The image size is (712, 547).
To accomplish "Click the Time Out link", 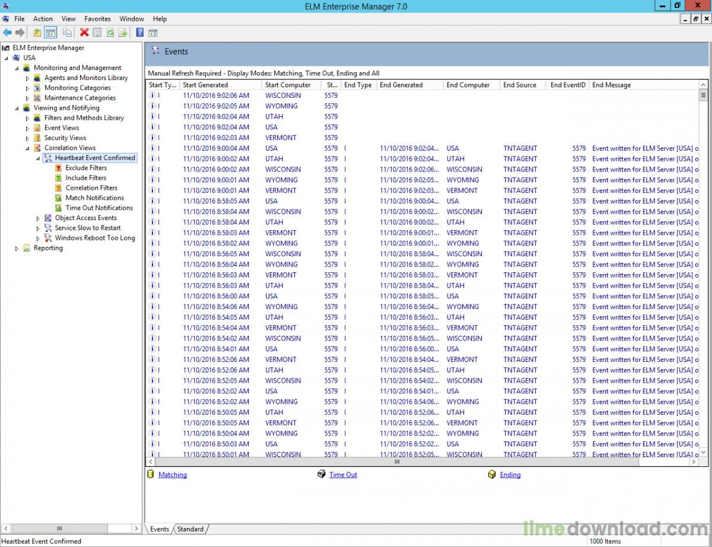I will coord(343,475).
